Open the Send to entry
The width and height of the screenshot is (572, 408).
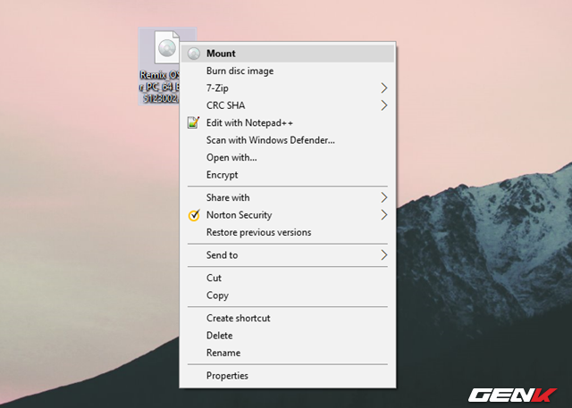click(288, 255)
